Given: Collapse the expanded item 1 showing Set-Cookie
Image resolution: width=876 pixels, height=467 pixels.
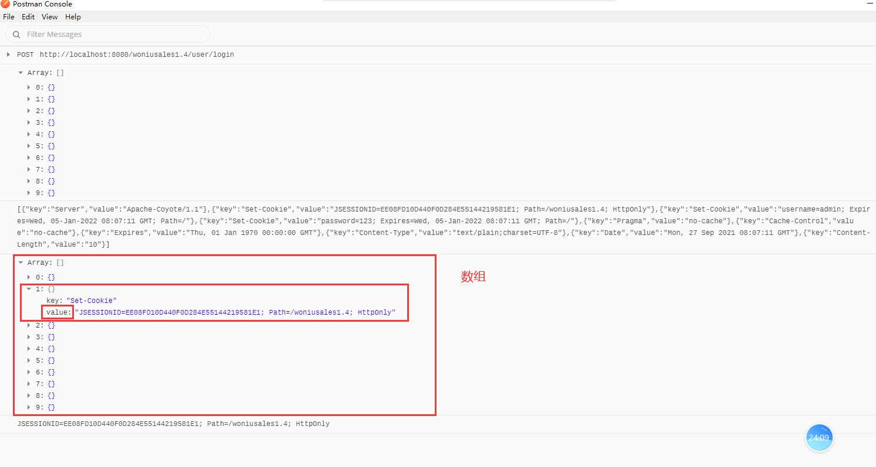Looking at the screenshot, I should pos(29,289).
